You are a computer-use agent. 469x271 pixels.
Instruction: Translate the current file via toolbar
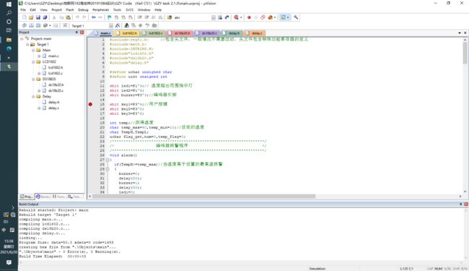(25, 25)
